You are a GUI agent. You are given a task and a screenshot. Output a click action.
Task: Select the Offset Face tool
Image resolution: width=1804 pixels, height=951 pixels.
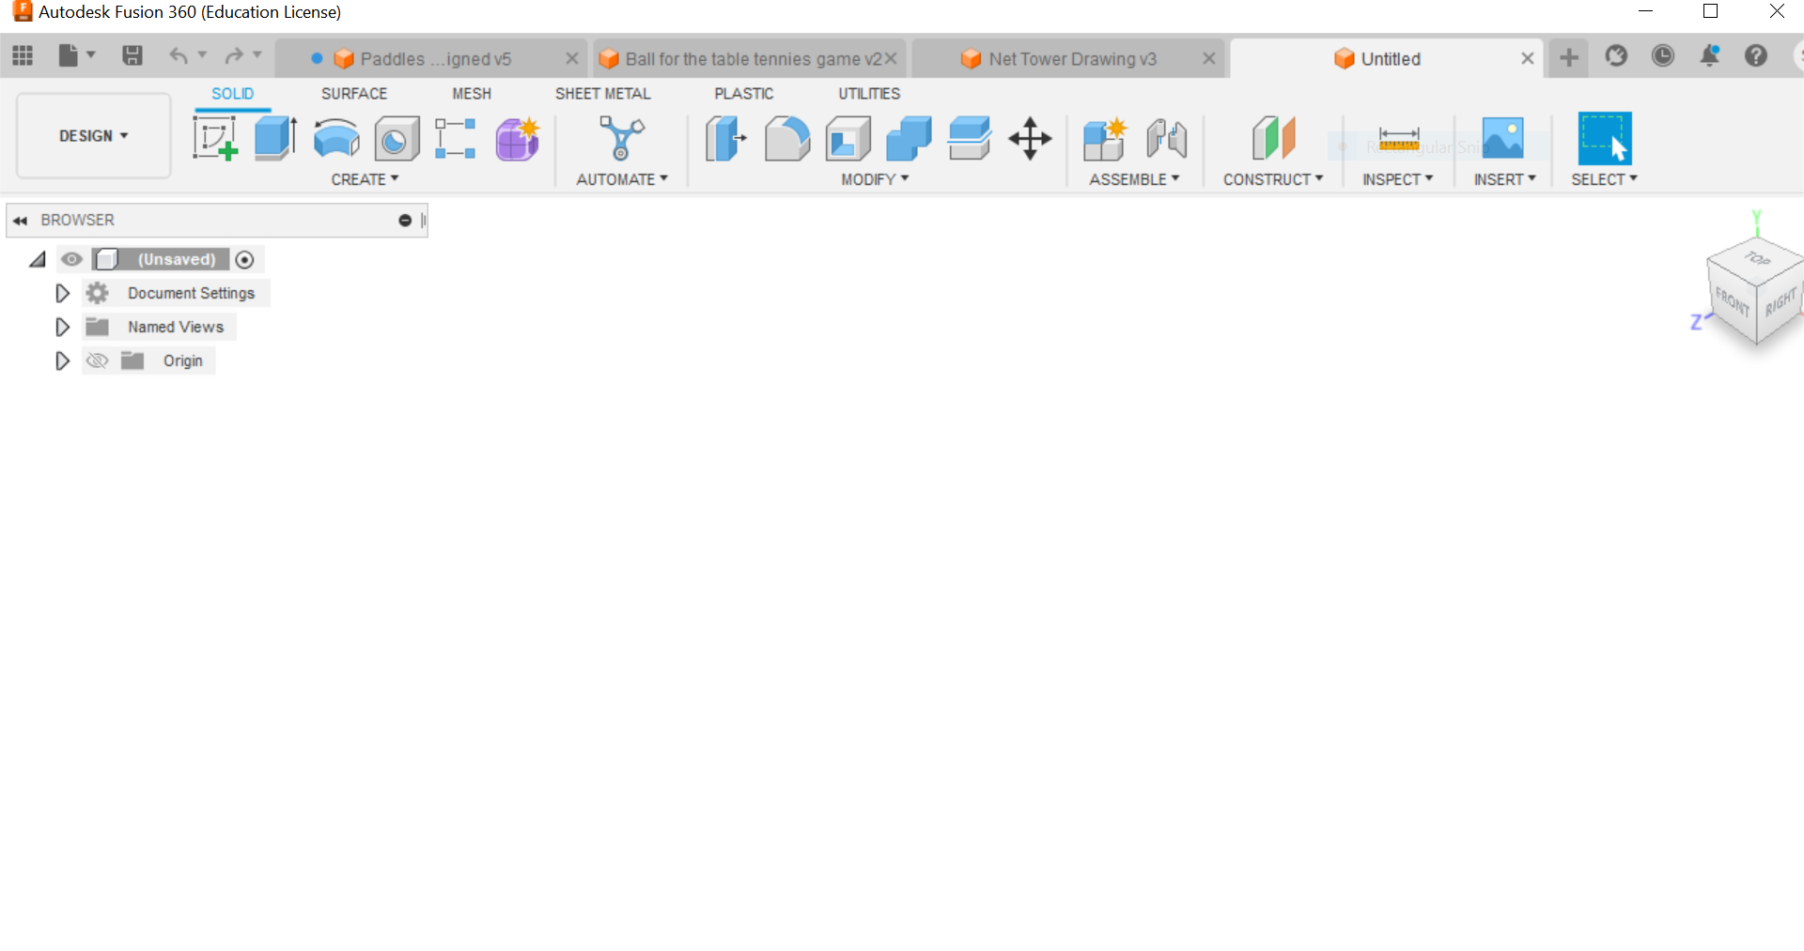click(970, 138)
